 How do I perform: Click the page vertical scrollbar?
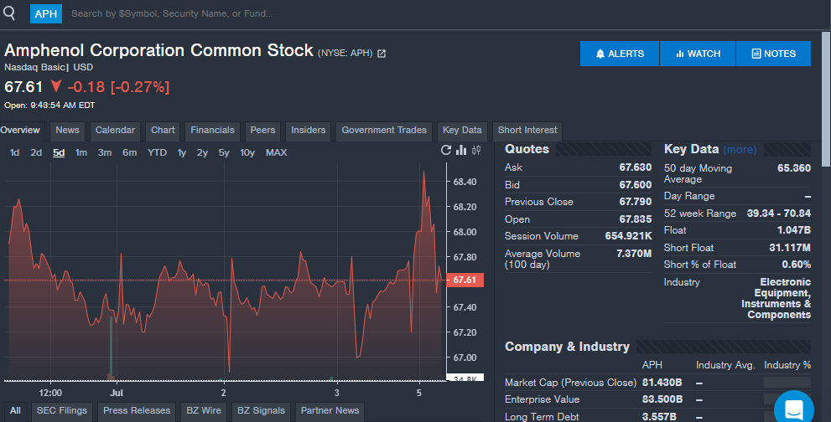pyautogui.click(x=826, y=100)
